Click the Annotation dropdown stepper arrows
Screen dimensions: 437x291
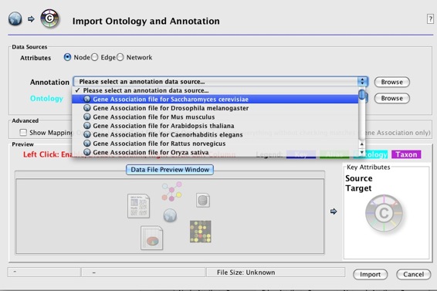(x=363, y=82)
